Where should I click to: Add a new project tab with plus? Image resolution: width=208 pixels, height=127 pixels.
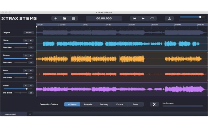[x=30, y=114]
